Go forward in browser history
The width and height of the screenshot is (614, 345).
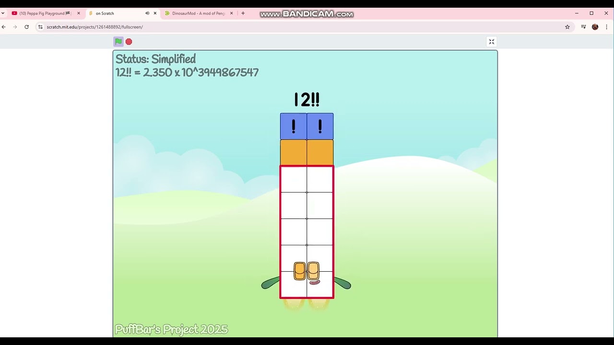click(15, 27)
